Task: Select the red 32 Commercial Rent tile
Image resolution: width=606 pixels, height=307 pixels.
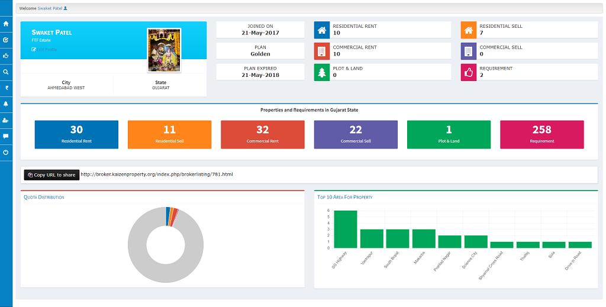Action: [262, 134]
